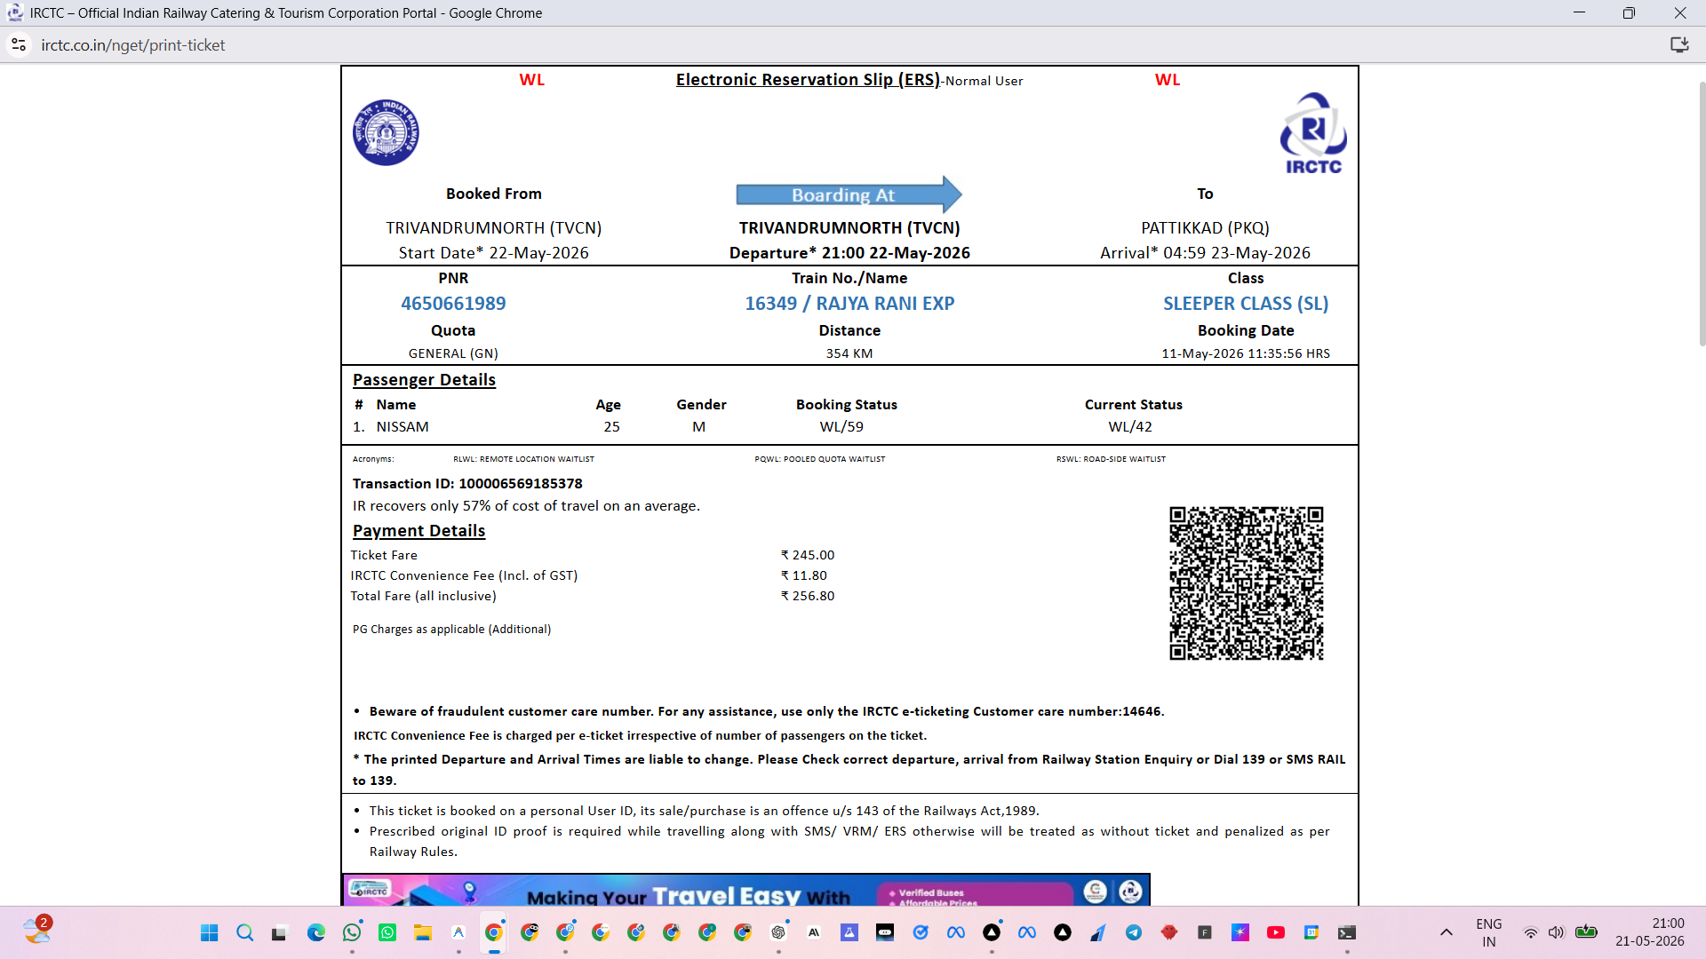Click the Electronic Reservation Slip (ERS) heading
Viewport: 1706px width, 959px height.
[808, 80]
